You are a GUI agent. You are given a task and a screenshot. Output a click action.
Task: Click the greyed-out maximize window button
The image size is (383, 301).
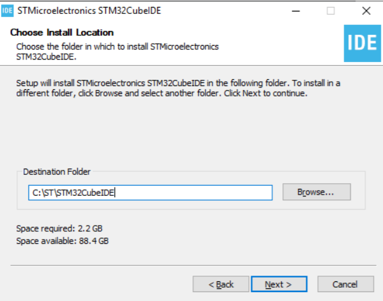pos(330,11)
